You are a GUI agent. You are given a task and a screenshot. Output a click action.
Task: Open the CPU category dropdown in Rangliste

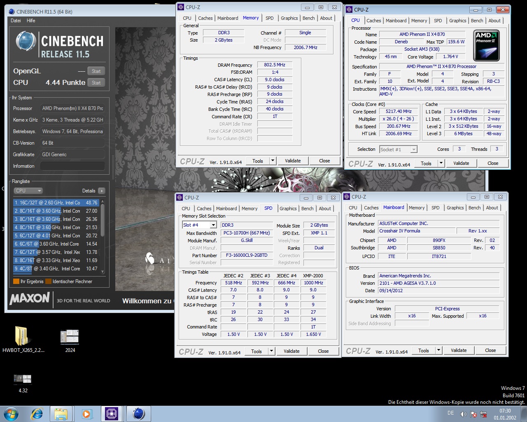click(x=28, y=191)
